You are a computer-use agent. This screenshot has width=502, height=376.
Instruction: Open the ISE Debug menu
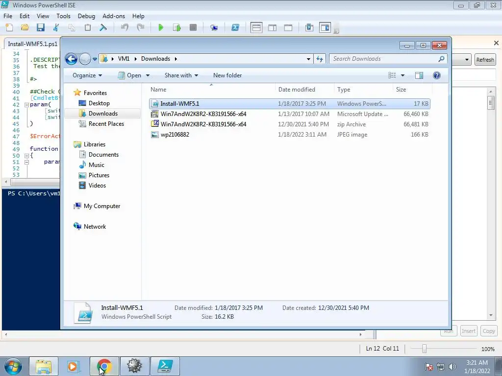tap(86, 16)
